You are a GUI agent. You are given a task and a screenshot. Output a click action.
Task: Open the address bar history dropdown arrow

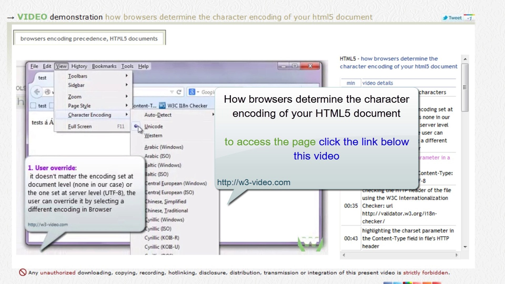[172, 92]
